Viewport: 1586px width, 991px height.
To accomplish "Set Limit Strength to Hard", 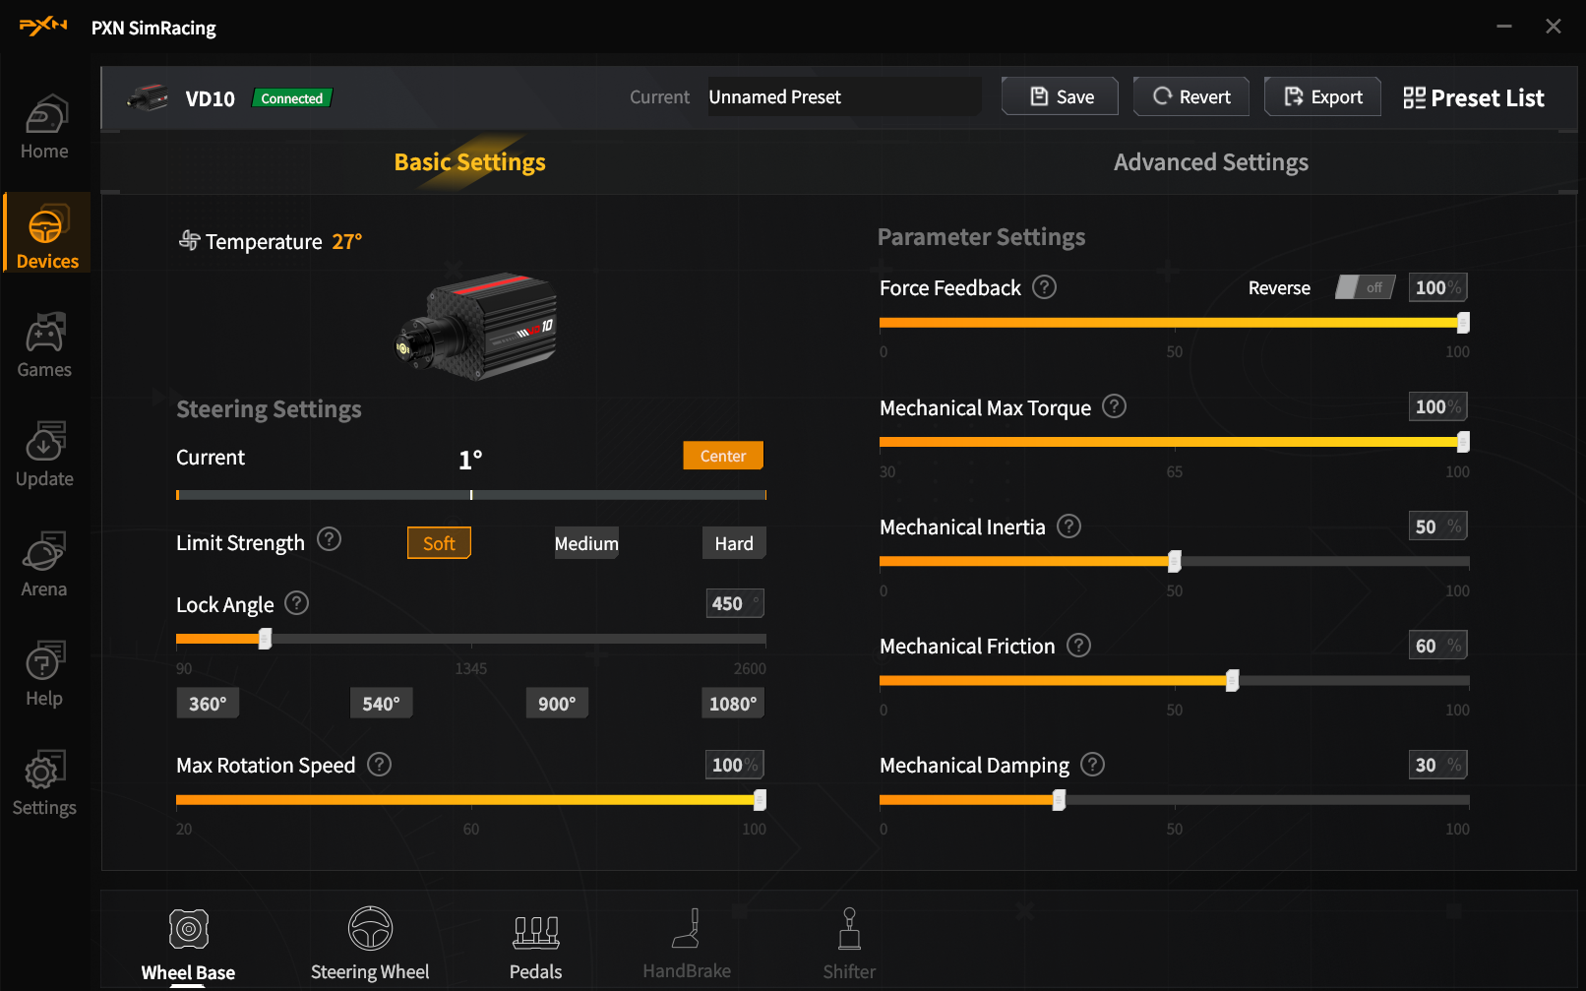I will click(x=733, y=543).
